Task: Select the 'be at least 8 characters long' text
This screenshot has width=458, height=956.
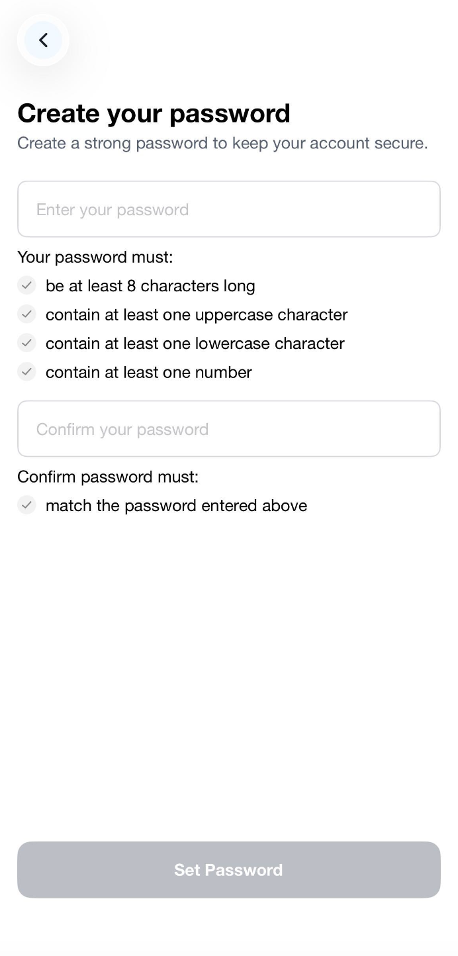Action: tap(150, 286)
